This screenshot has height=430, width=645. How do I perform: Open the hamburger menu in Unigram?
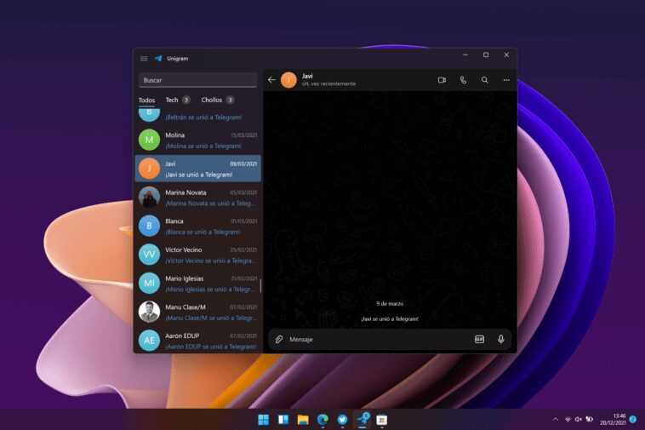click(x=144, y=59)
